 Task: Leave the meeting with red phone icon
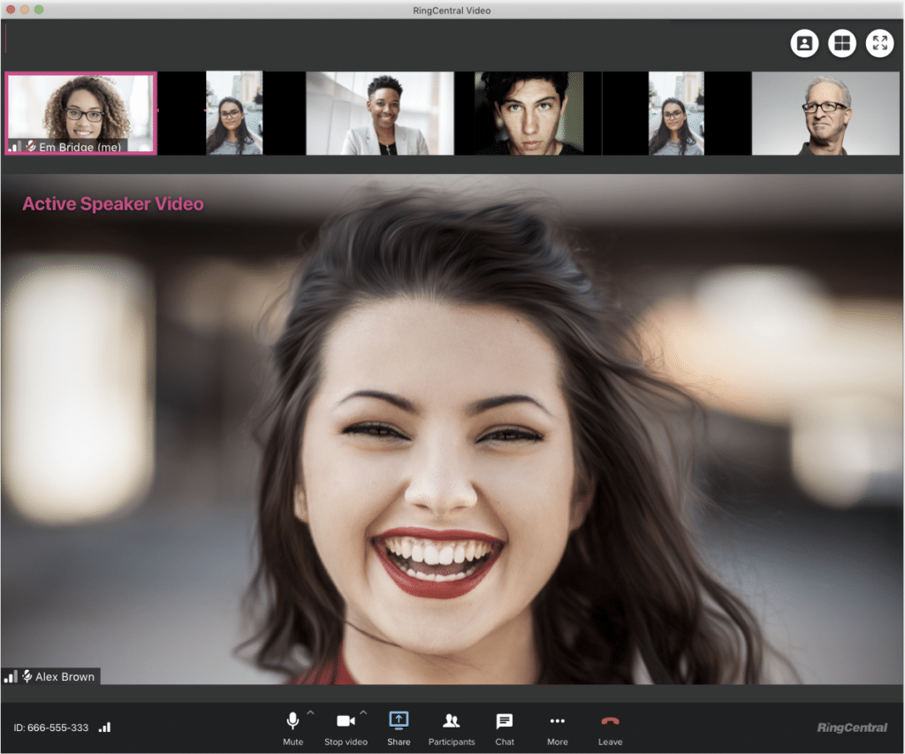pos(610,721)
